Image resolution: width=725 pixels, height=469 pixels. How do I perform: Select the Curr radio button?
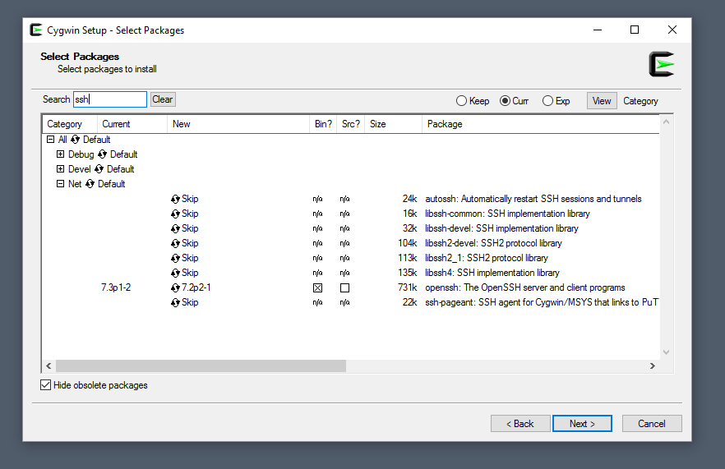[505, 101]
